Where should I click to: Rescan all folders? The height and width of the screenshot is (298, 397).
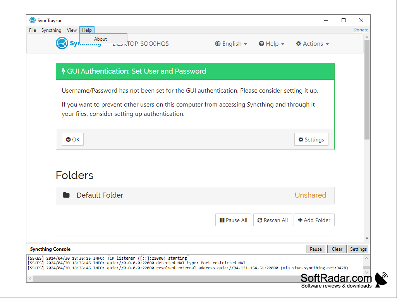tap(272, 220)
